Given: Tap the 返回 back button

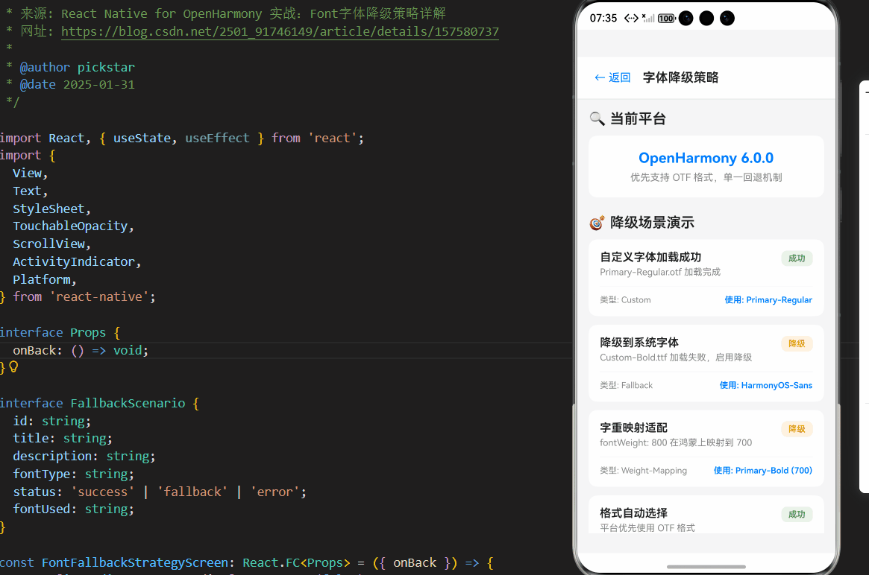Looking at the screenshot, I should [612, 77].
